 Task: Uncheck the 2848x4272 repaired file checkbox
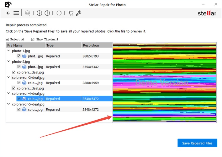[x=19, y=109]
